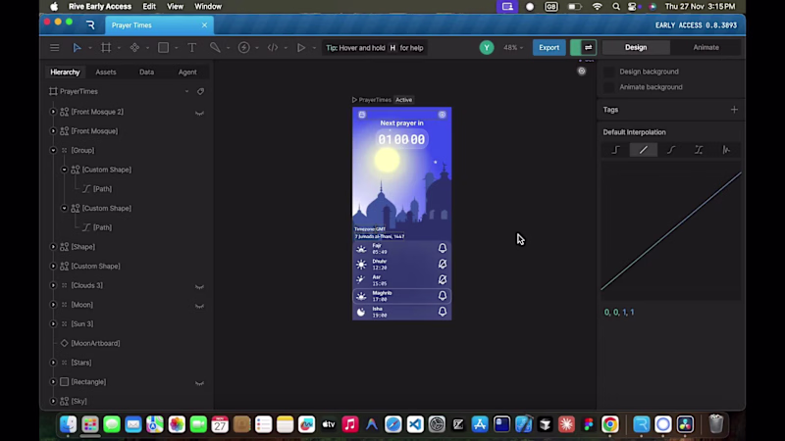The height and width of the screenshot is (441, 785).
Task: Toggle visibility of Clouds 3 layer
Action: 199,286
